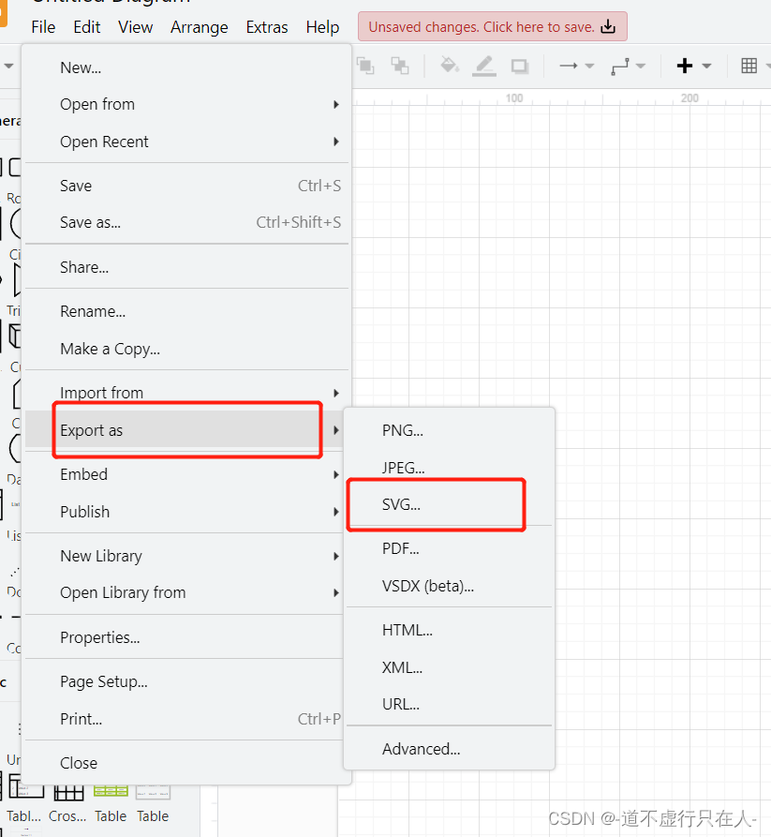Viewport: 771px width, 837px height.
Task: Open the View menu
Action: (136, 26)
